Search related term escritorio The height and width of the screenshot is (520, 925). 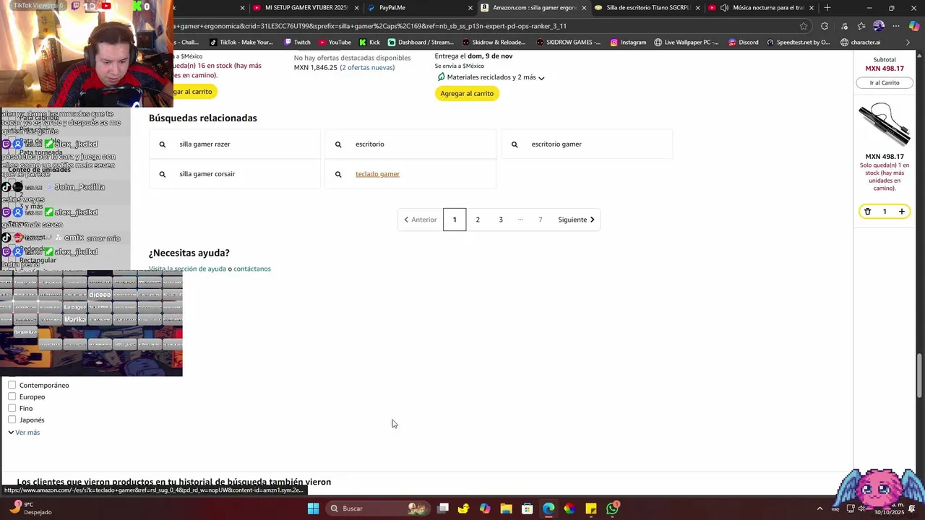(410, 144)
